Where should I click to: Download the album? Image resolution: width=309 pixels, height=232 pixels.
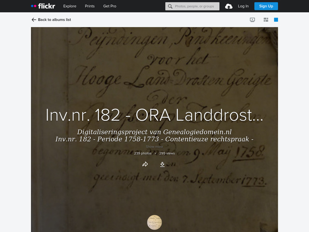163,164
